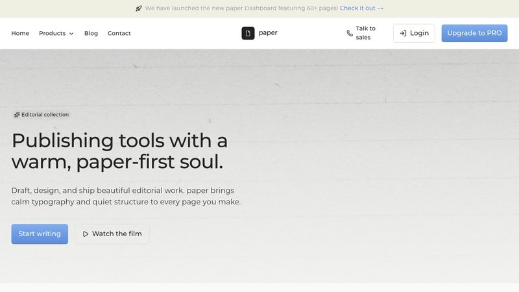Click Upgrade to PRO button

coord(474,33)
